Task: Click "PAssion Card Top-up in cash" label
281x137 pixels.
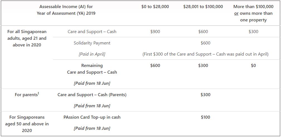Action: point(92,117)
